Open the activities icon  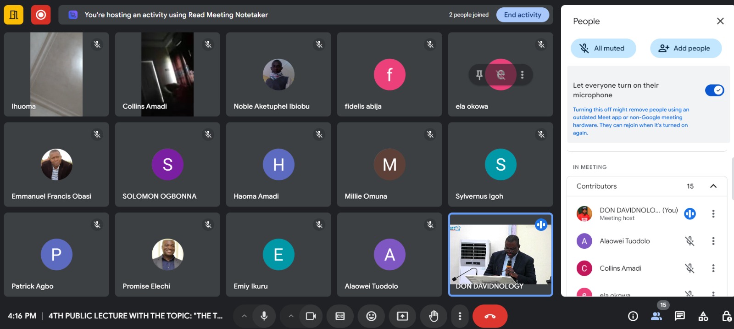coord(703,316)
